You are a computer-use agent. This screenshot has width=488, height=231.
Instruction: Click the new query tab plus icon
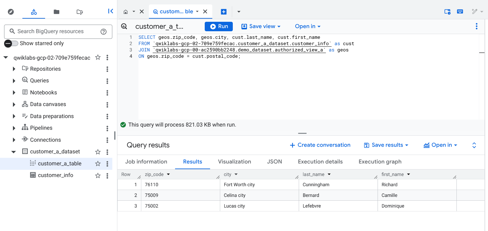tap(224, 12)
